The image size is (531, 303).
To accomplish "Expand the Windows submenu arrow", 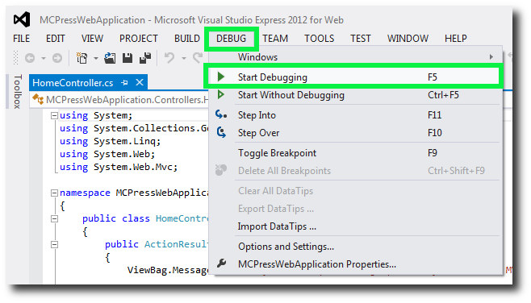I will tap(491, 56).
